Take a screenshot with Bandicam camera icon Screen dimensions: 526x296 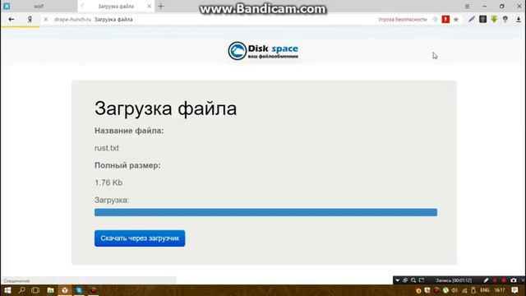pyautogui.click(x=514, y=280)
